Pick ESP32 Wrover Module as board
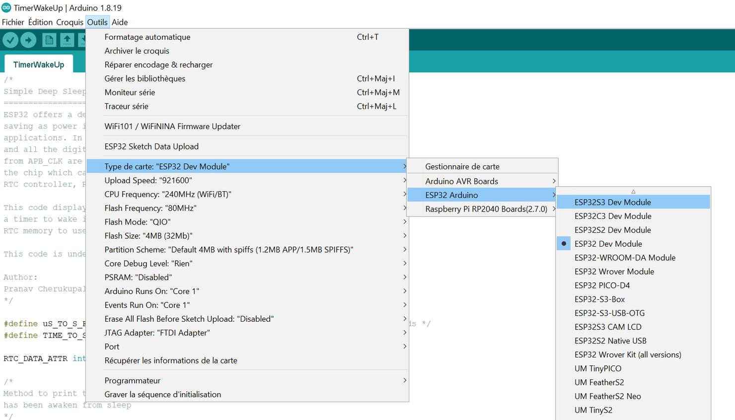The height and width of the screenshot is (420, 735). coord(614,272)
